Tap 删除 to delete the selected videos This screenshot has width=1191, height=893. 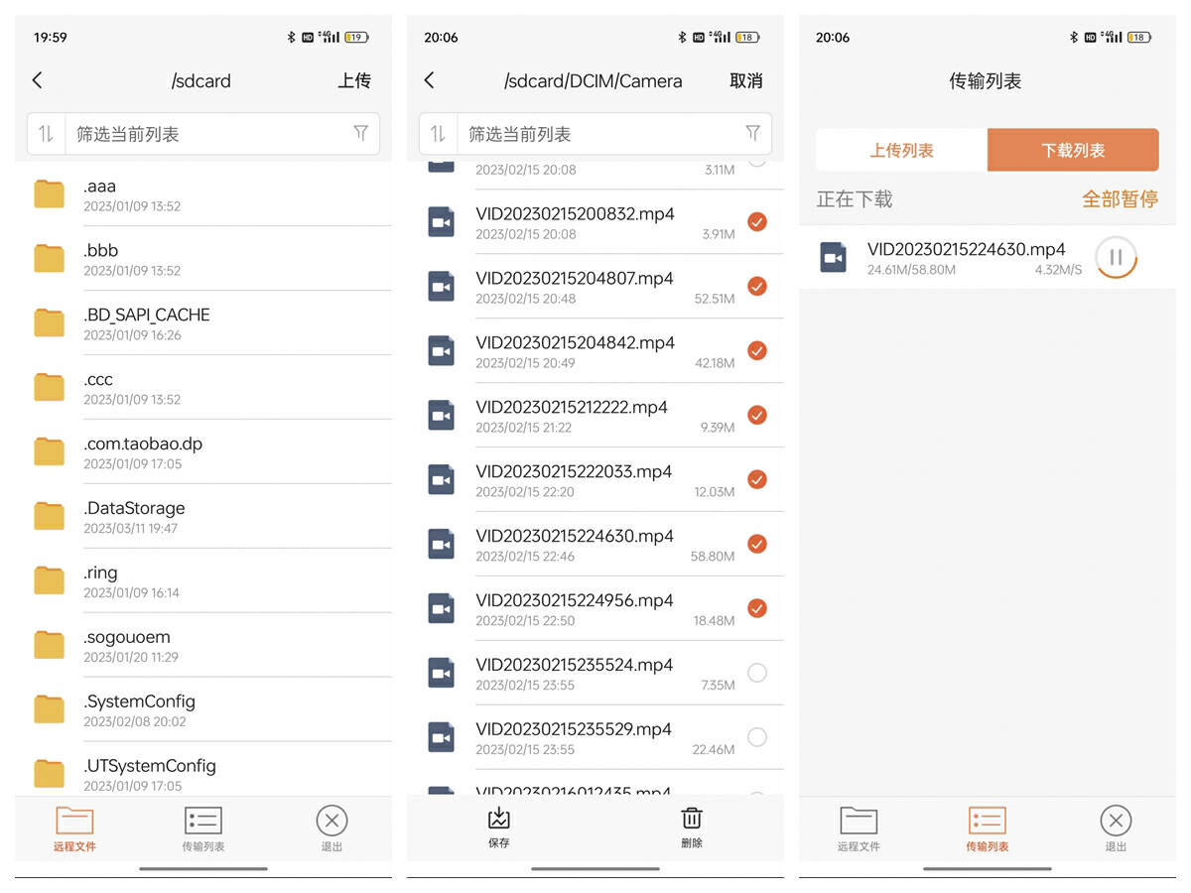pyautogui.click(x=692, y=828)
